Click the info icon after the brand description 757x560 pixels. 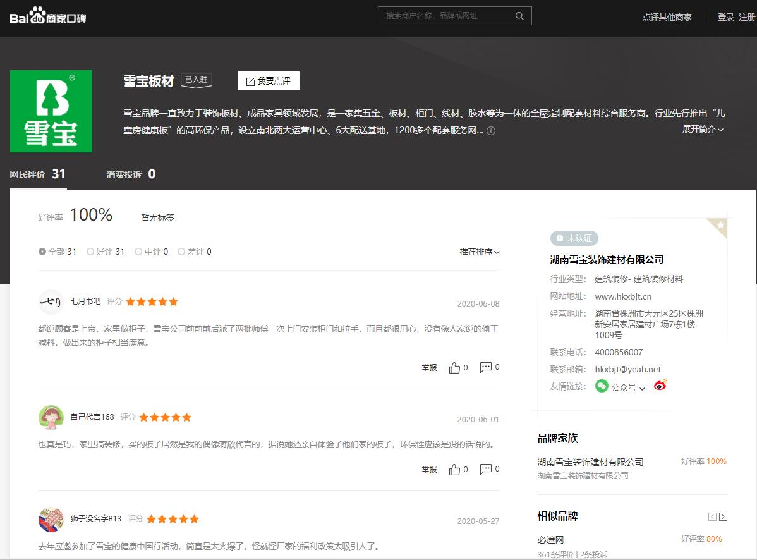click(x=491, y=131)
